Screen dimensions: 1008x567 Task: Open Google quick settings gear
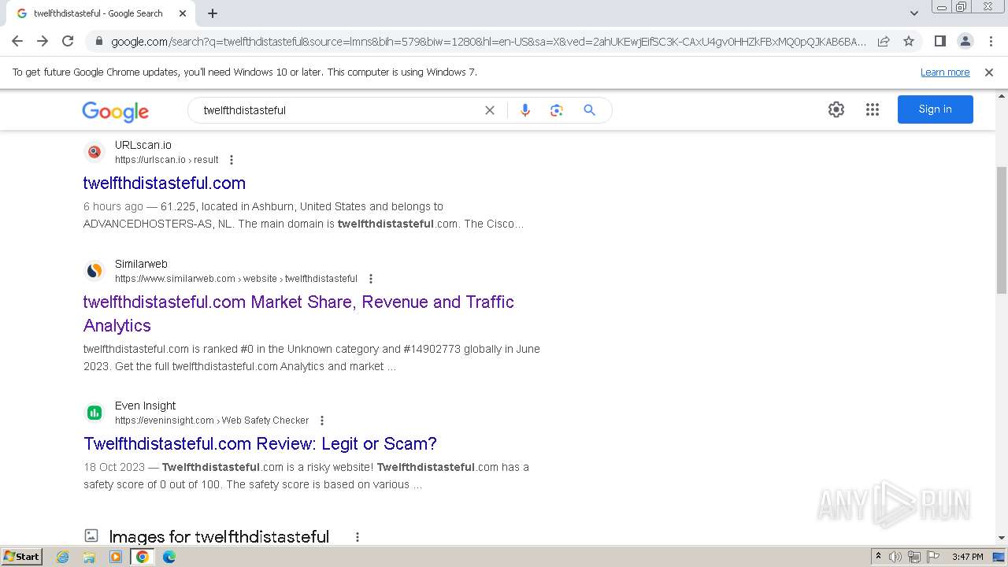(x=836, y=109)
